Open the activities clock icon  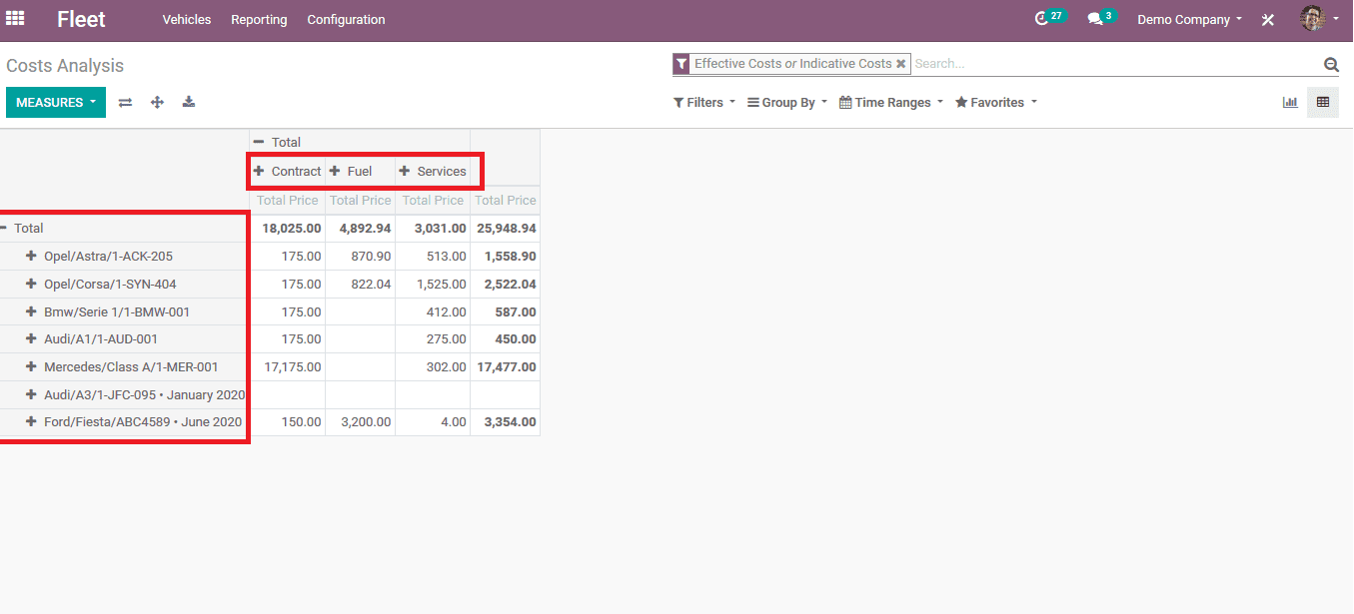tap(1042, 19)
